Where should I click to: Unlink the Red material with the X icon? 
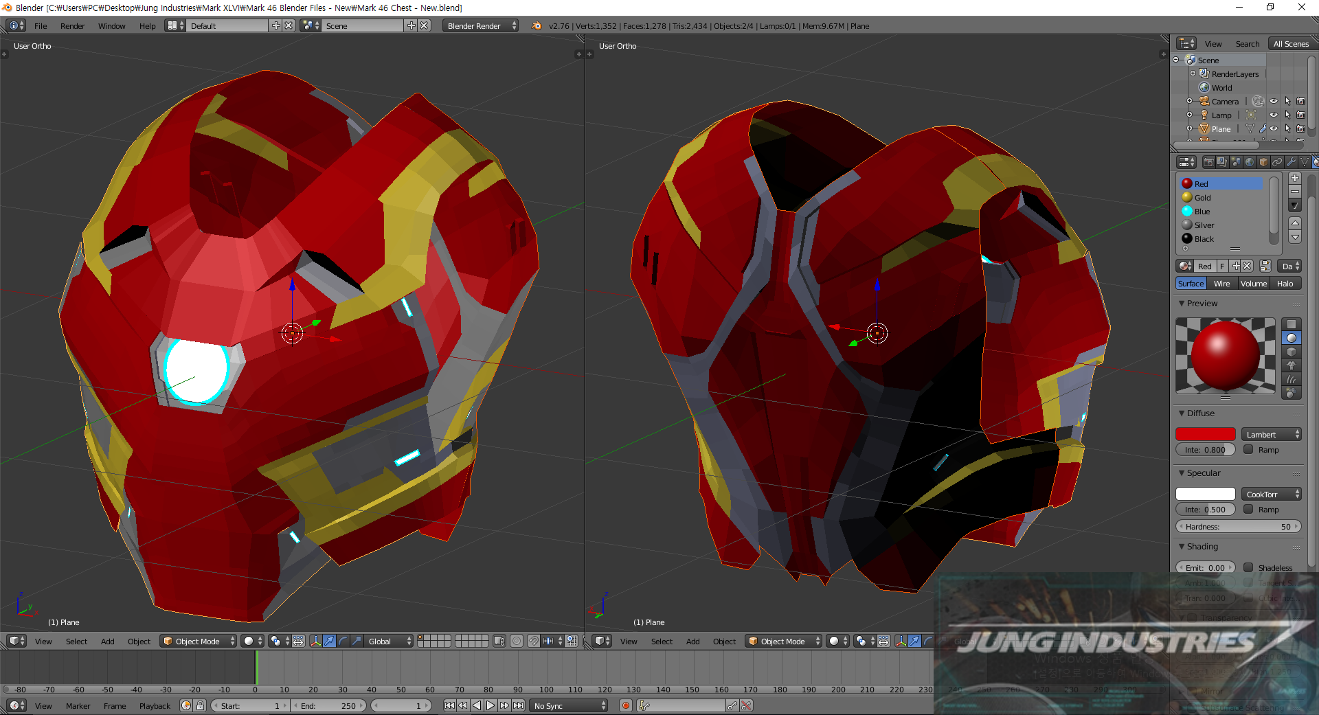point(1247,266)
